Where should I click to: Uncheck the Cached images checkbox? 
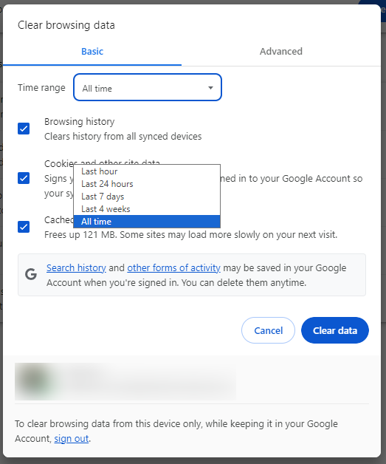tap(24, 227)
